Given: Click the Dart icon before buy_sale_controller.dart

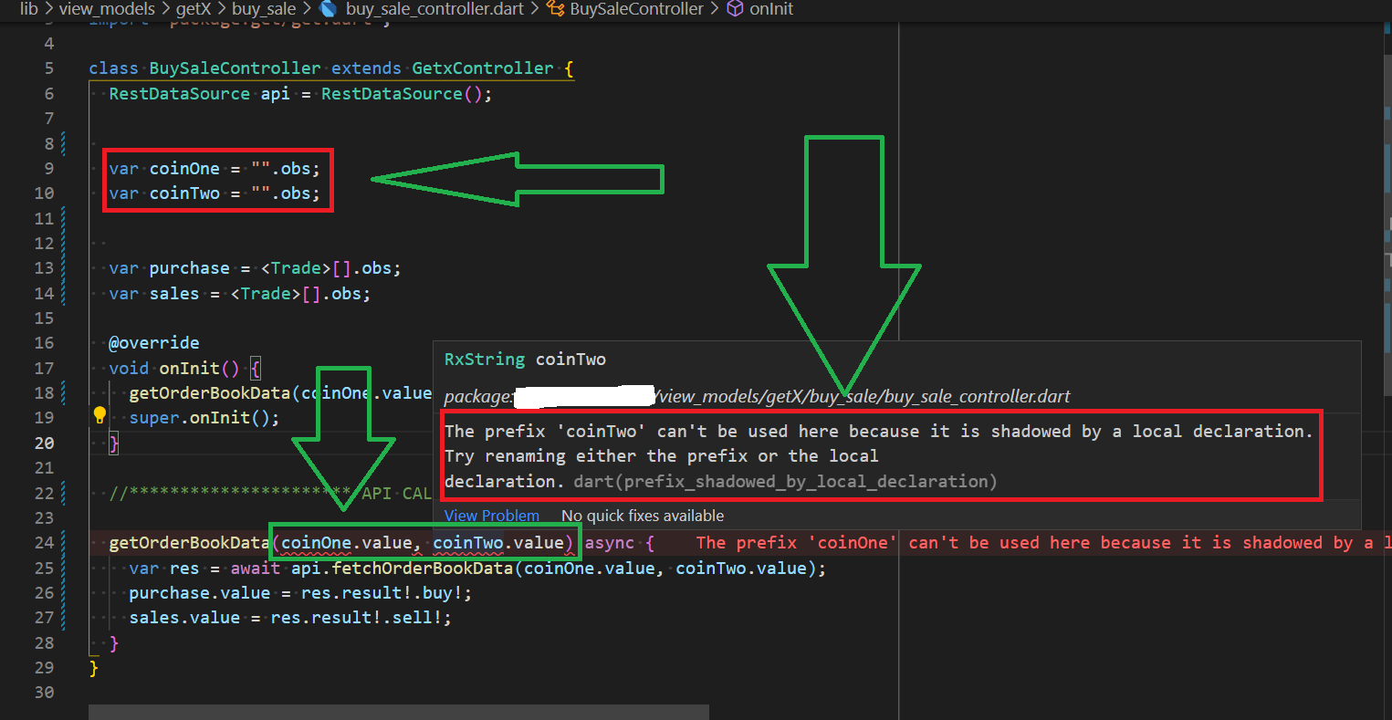Looking at the screenshot, I should 329,10.
